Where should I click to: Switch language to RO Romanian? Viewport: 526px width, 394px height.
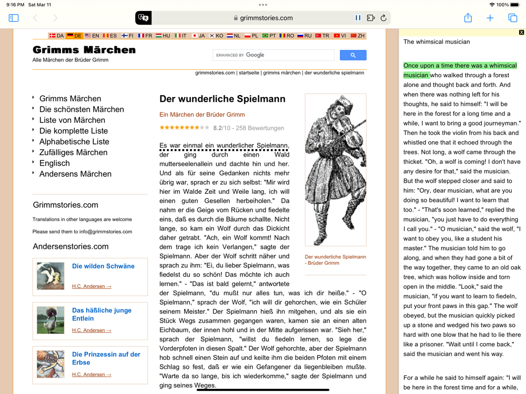[x=287, y=36]
